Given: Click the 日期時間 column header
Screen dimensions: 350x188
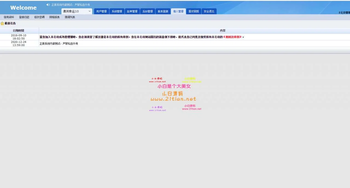Looking at the screenshot, I should (19, 31).
